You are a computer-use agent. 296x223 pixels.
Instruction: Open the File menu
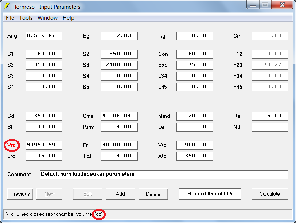pos(10,18)
